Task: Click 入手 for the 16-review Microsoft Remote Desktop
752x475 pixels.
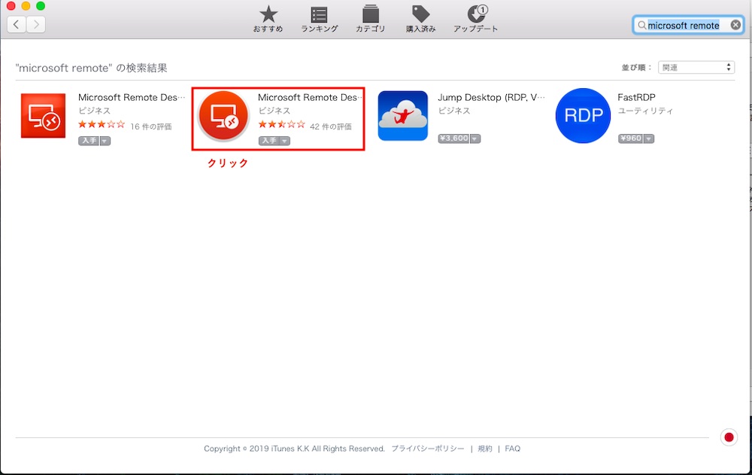Action: [x=89, y=141]
